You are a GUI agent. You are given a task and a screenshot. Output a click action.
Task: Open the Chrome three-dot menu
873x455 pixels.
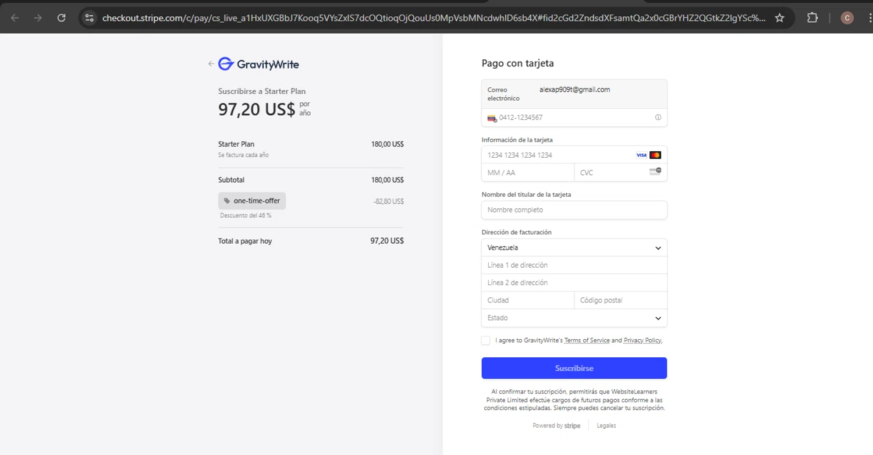pyautogui.click(x=870, y=18)
